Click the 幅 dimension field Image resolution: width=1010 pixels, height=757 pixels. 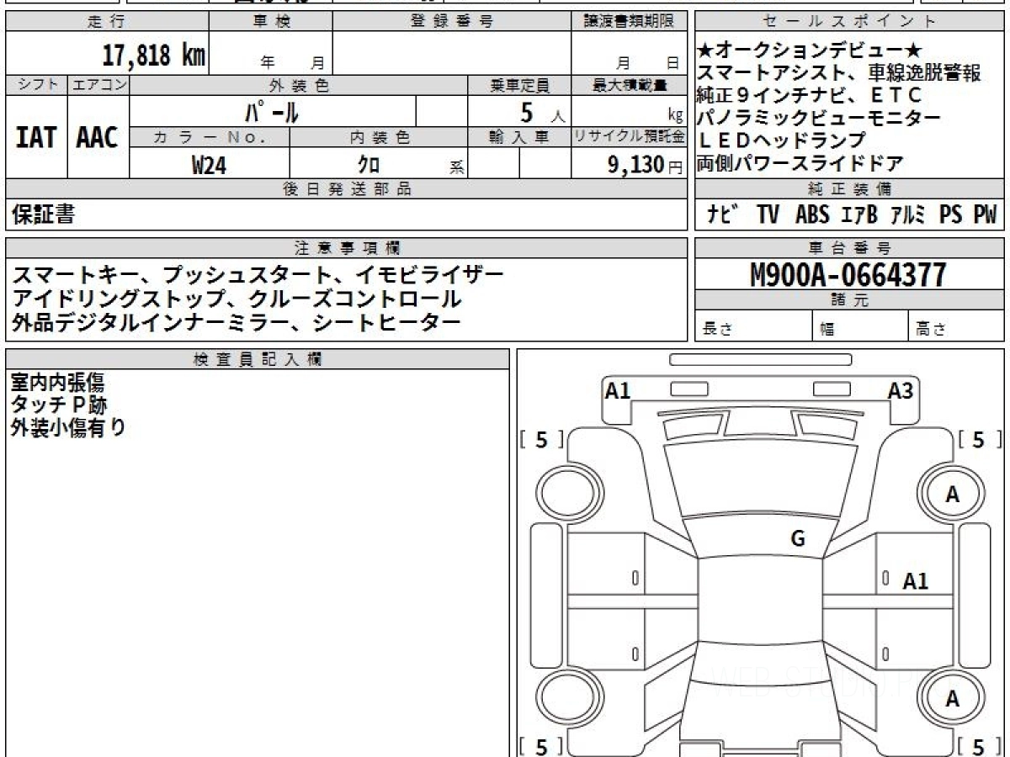[860, 326]
